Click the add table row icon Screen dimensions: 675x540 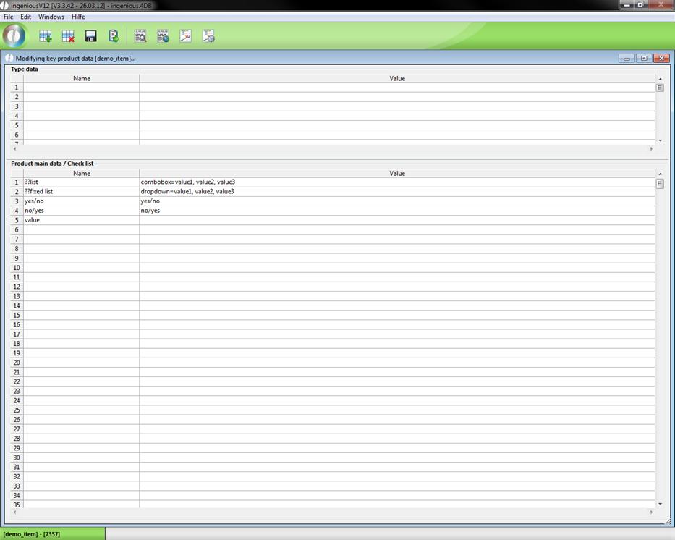tap(46, 36)
